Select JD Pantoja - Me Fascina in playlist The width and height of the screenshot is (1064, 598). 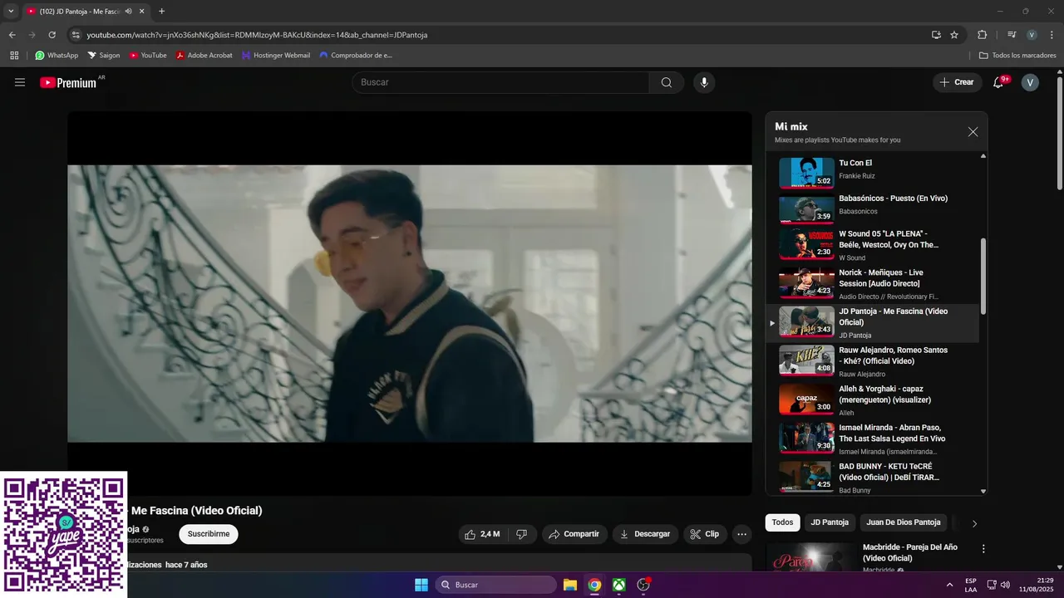coord(873,322)
